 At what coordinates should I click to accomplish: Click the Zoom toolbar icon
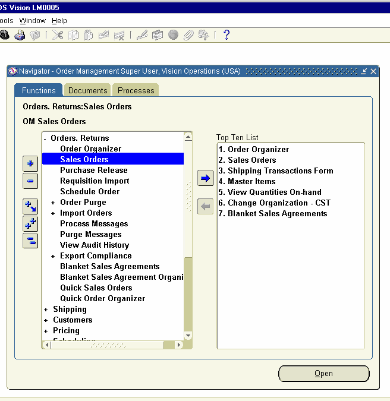point(158,35)
